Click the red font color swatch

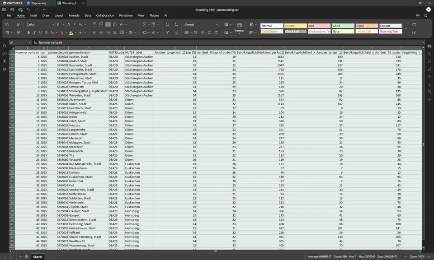(62, 32)
